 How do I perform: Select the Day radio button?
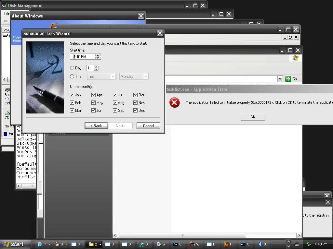[x=72, y=68]
